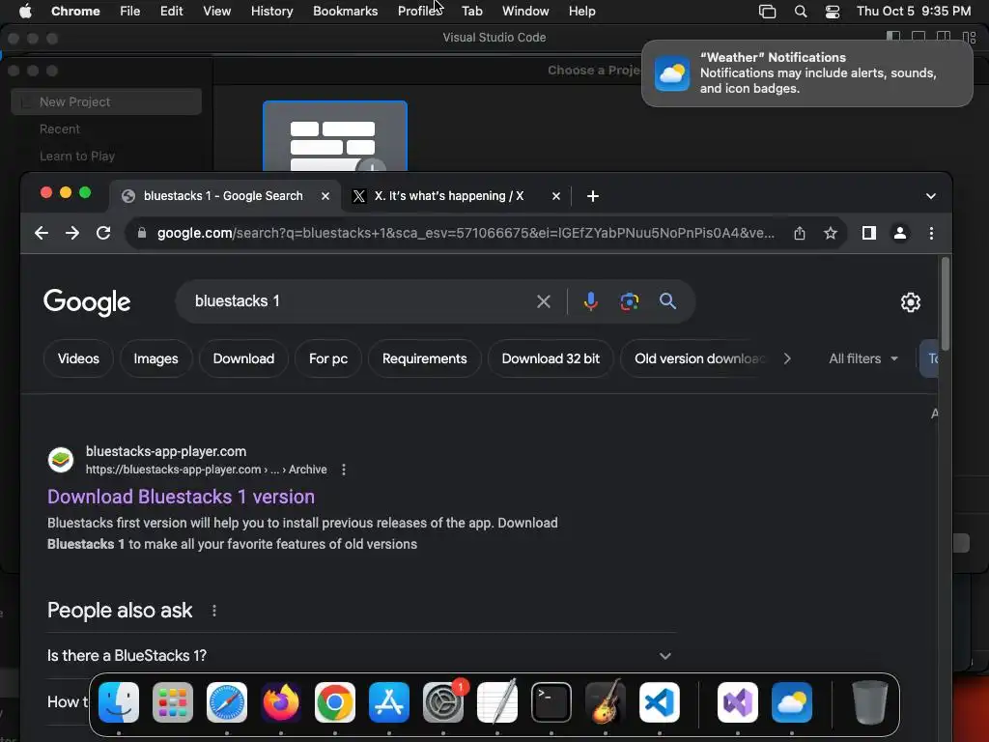
Task: Open the History menu in menu bar
Action: point(271,11)
